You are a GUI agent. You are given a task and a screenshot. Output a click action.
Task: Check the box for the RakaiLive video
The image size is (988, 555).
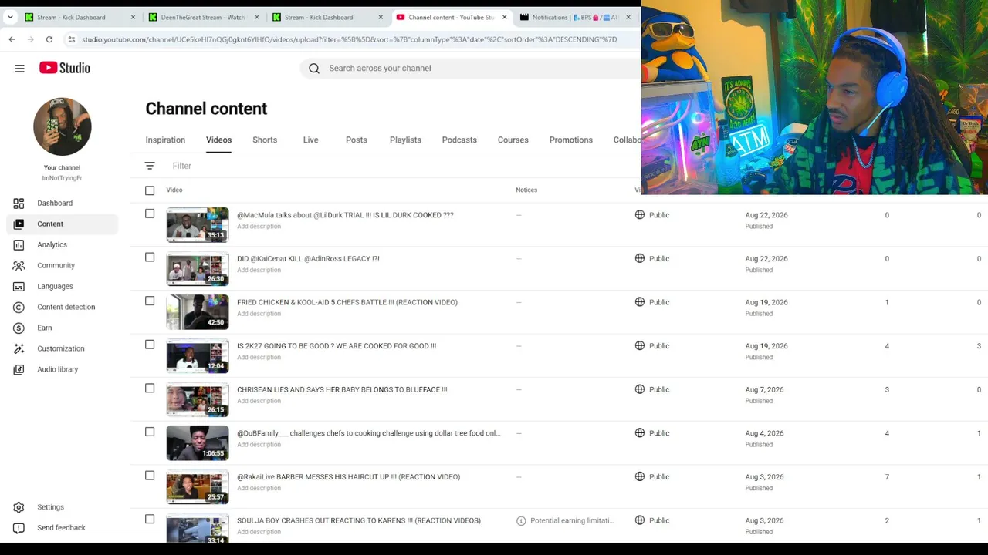point(150,476)
